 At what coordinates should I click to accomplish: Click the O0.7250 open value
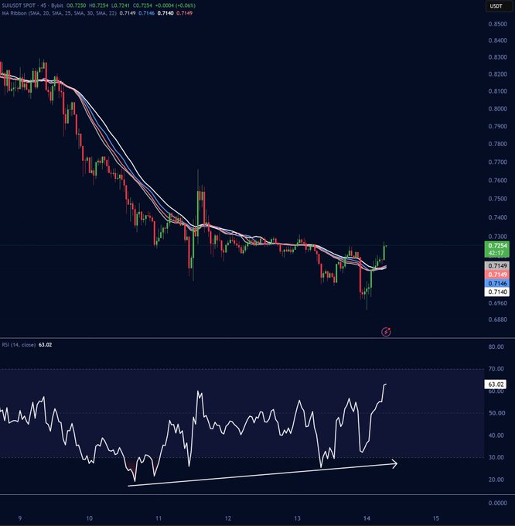[x=76, y=5]
